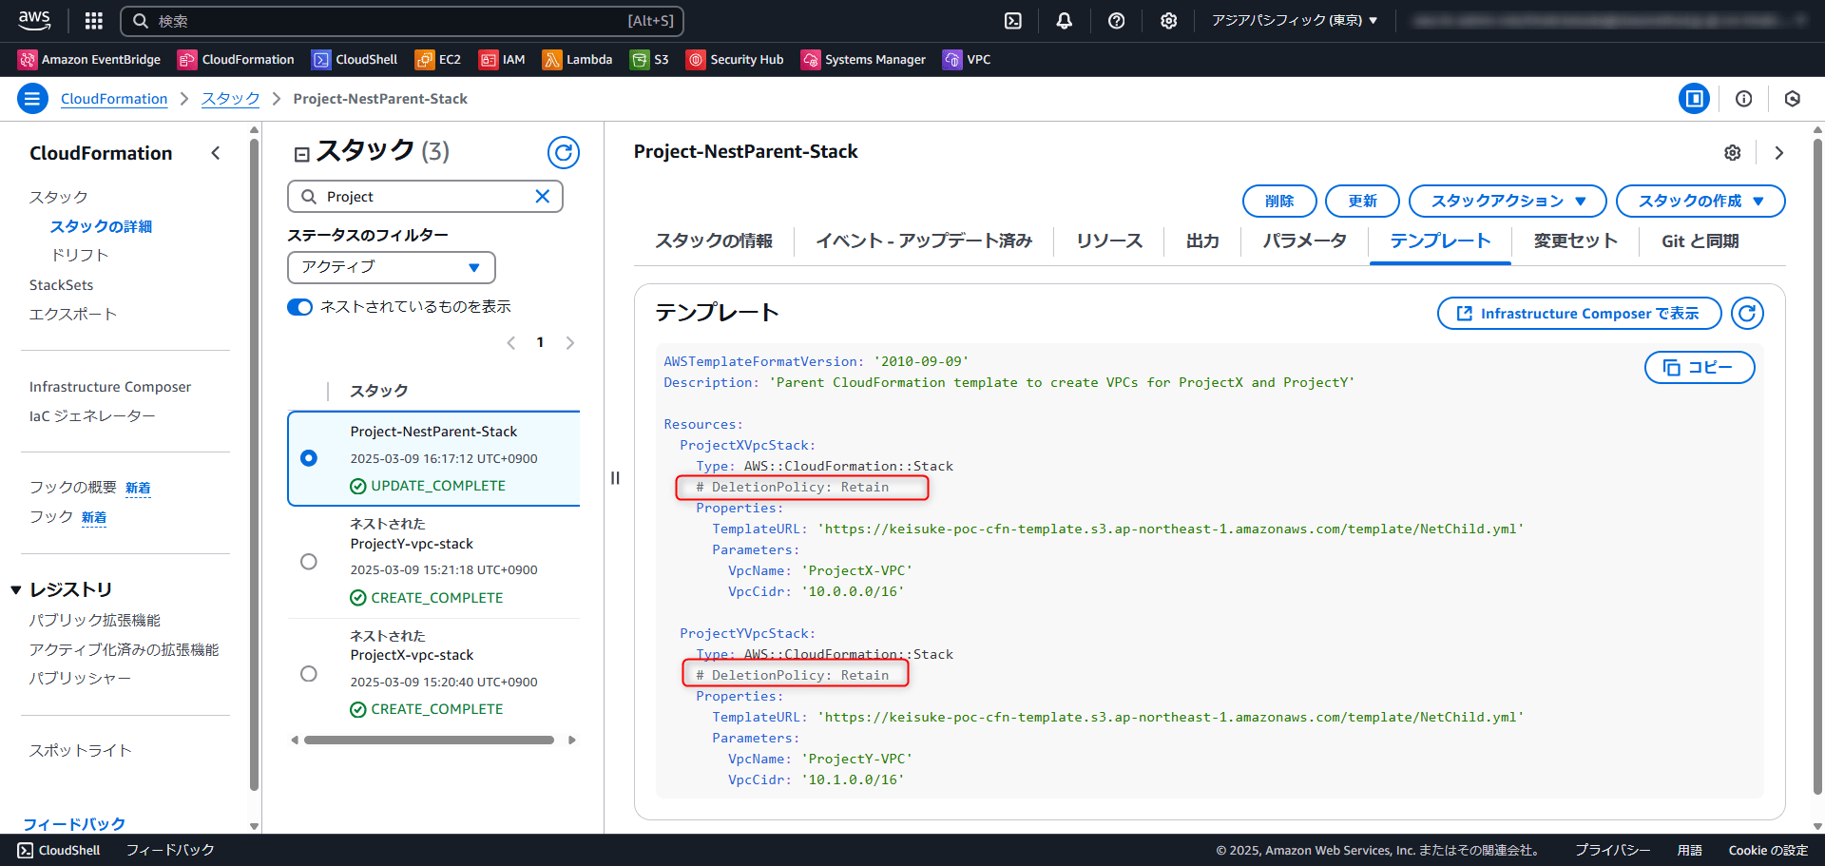1825x866 pixels.
Task: Focus the stack search field containing Project
Action: pyautogui.click(x=425, y=196)
